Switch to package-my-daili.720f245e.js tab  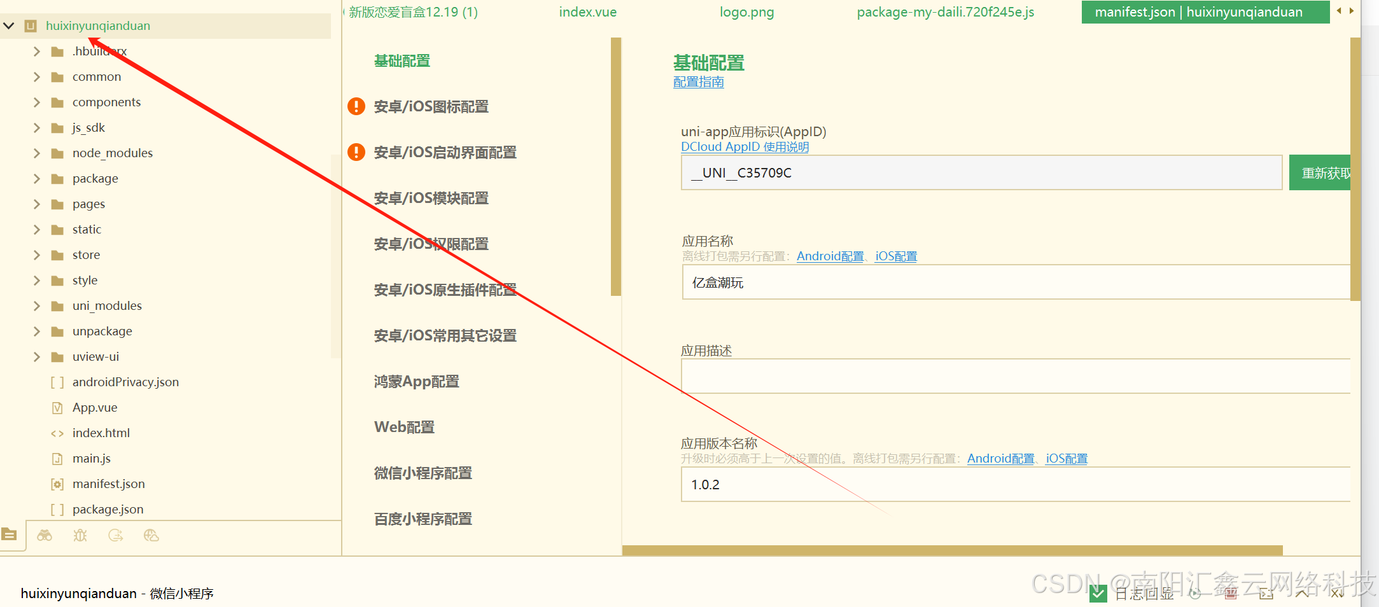coord(946,12)
